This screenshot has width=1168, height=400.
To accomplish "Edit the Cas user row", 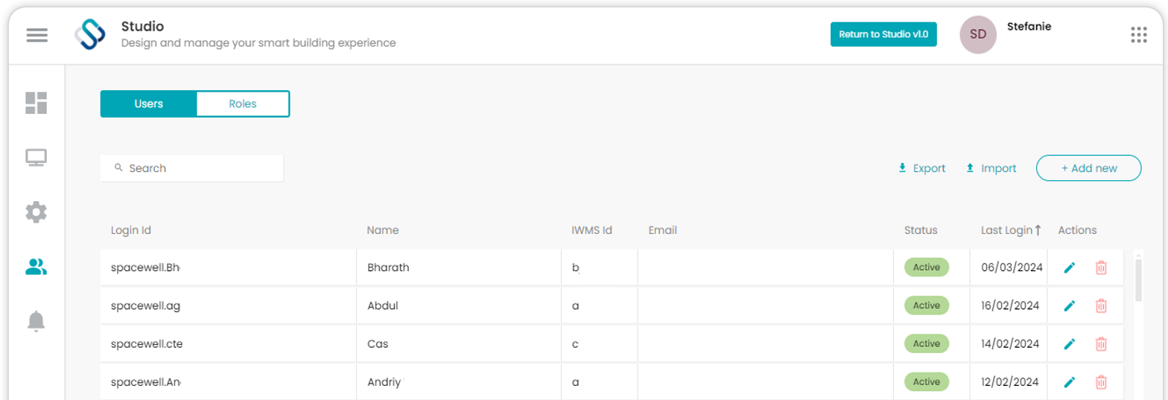I will coord(1070,343).
